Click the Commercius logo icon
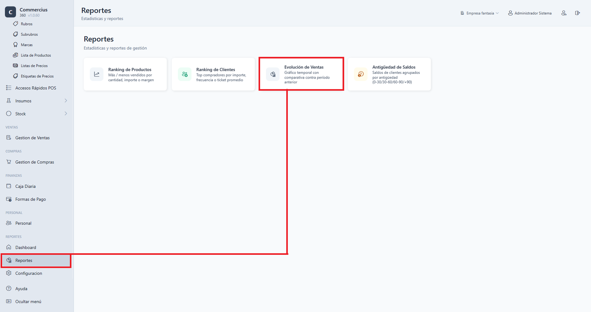This screenshot has height=312, width=591. tap(10, 12)
